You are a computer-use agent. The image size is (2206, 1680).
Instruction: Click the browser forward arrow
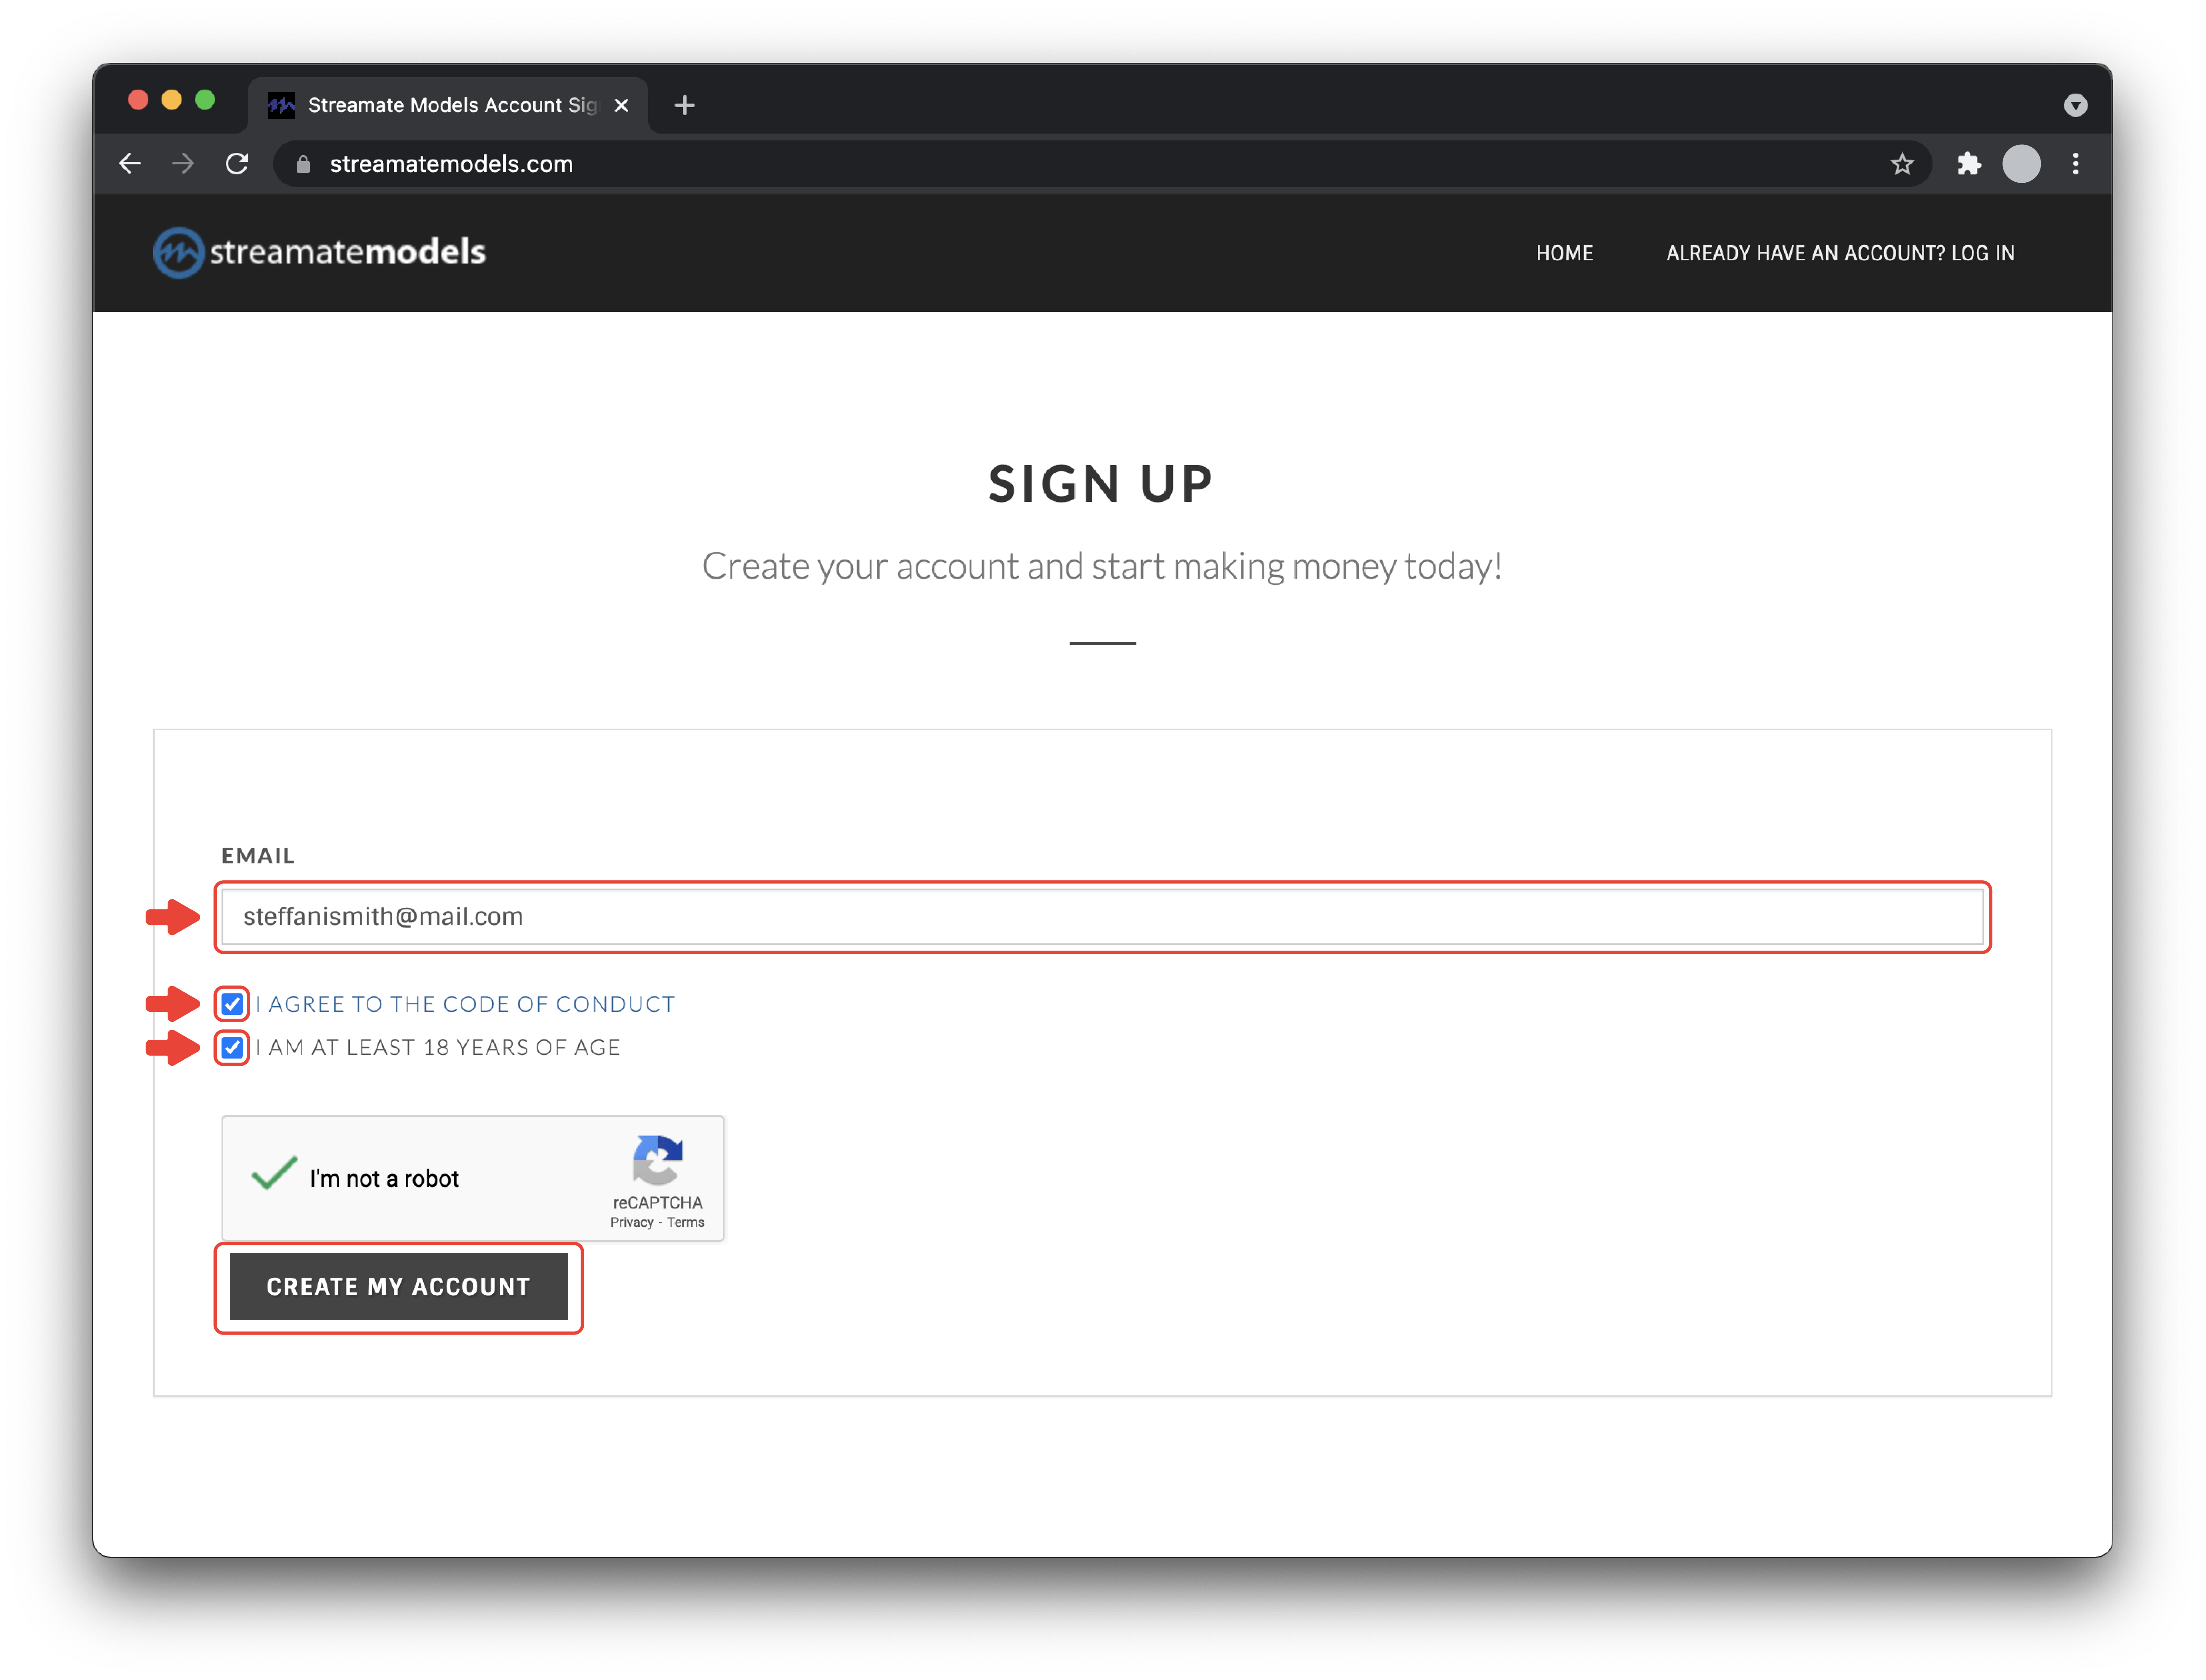tap(183, 164)
